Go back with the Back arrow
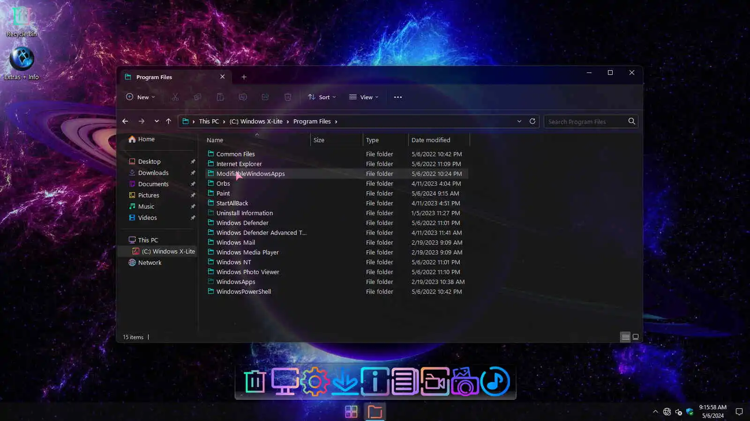750x421 pixels. click(x=125, y=121)
